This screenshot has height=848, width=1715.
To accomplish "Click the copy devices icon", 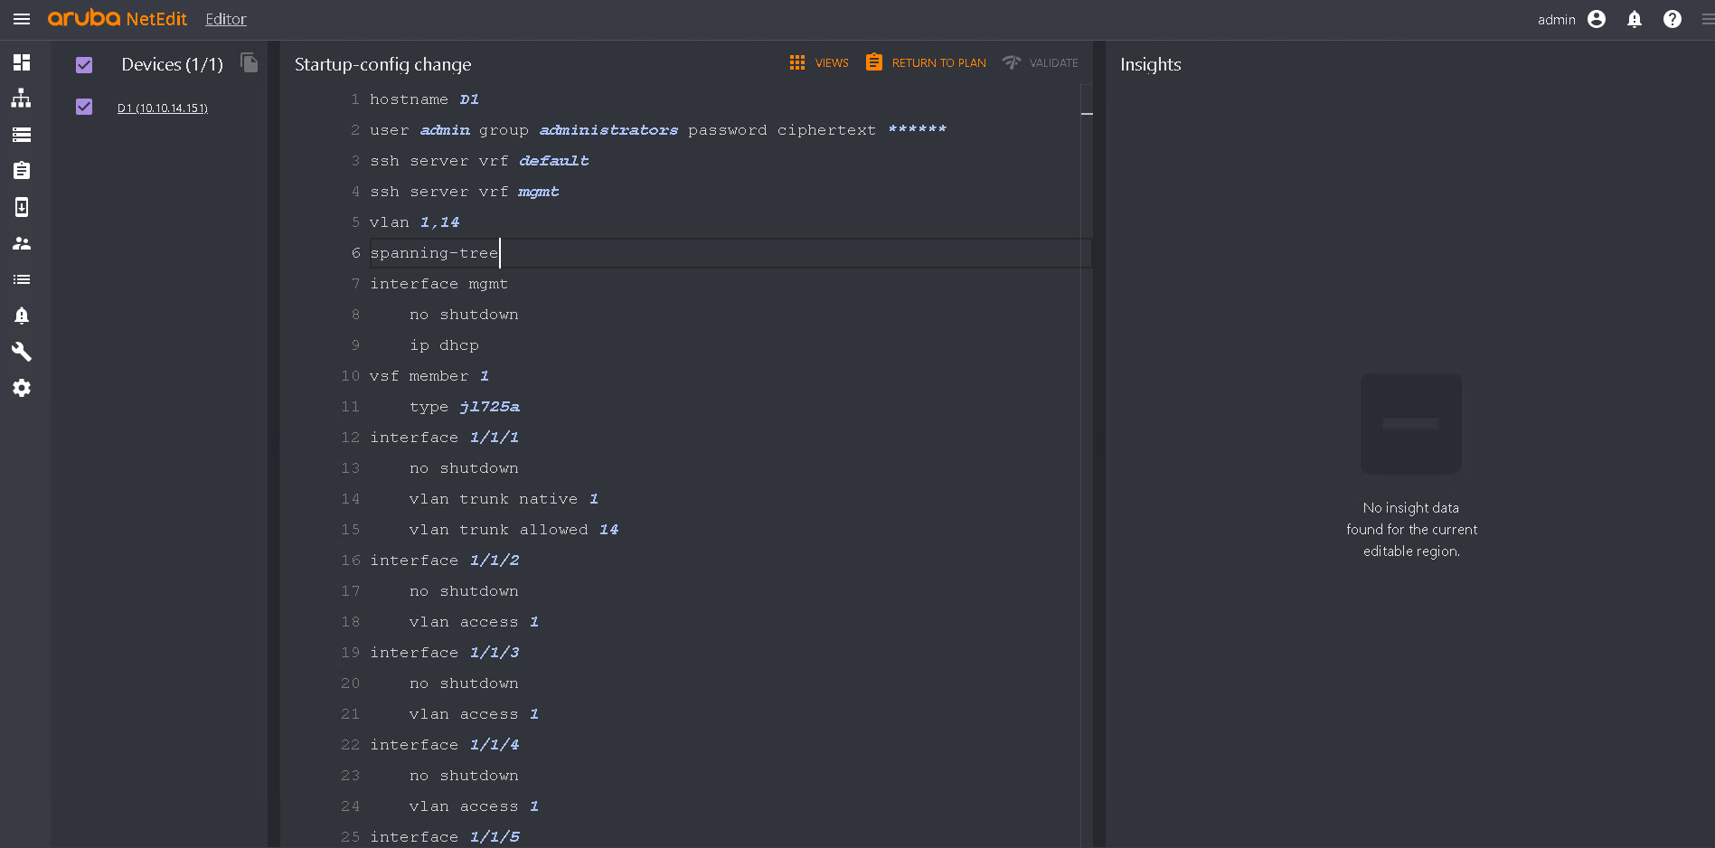I will [x=250, y=62].
